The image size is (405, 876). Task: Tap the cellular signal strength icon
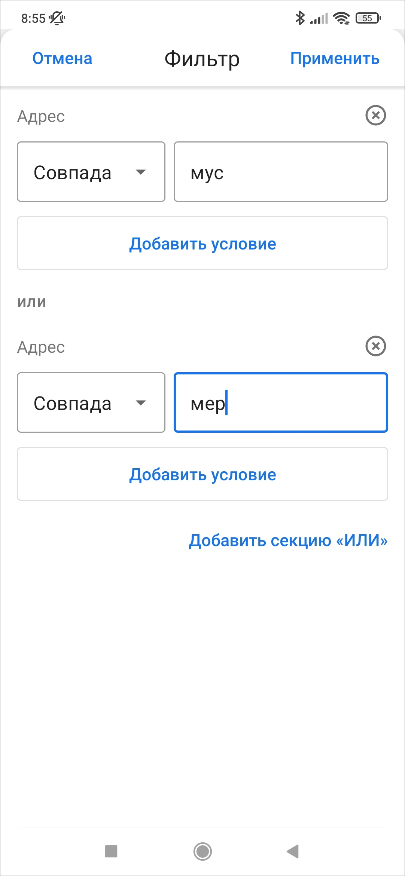[319, 18]
